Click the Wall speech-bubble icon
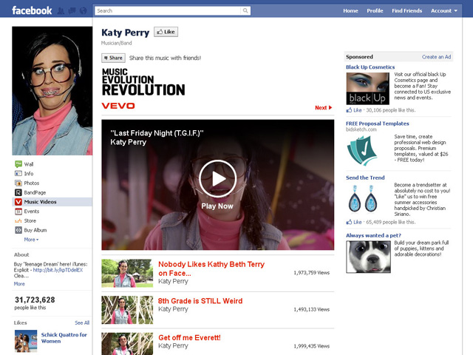Viewport: 473px width, 355px height. pos(18,164)
